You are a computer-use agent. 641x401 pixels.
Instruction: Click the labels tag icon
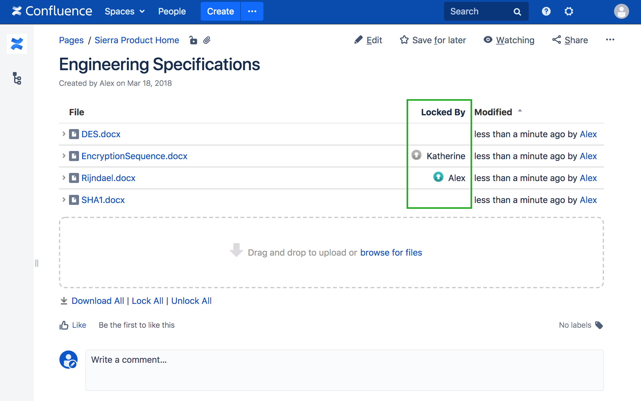[599, 325]
